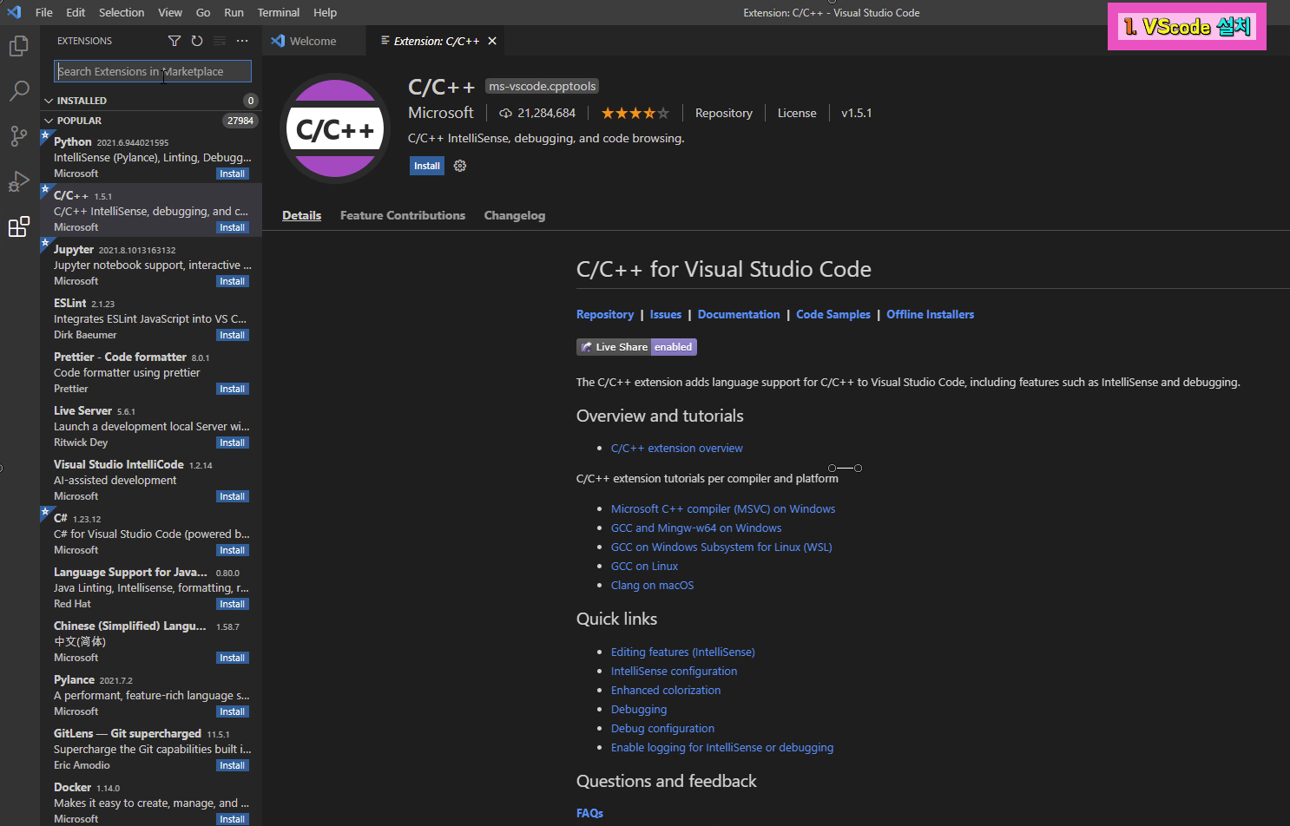1290x826 pixels.
Task: Install the Live Server extension
Action: click(x=232, y=442)
